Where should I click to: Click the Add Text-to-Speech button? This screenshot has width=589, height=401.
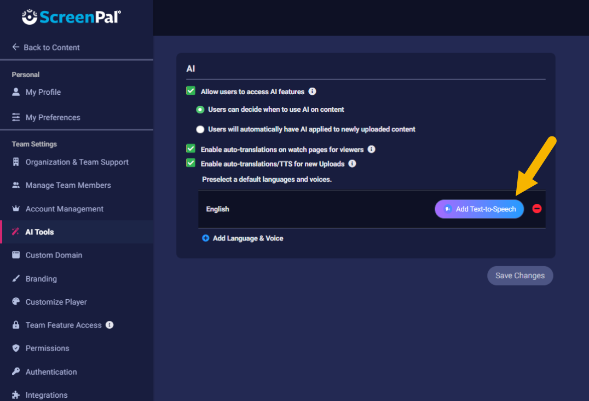(479, 209)
